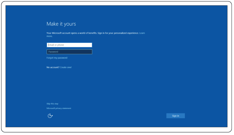Screen dimensions: 234x135
Task: Click the Sign in button
Action: coord(176,116)
